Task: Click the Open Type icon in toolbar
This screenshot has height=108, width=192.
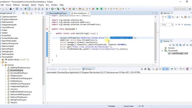Action: tap(80, 9)
